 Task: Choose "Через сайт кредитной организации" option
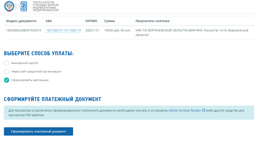6,71
